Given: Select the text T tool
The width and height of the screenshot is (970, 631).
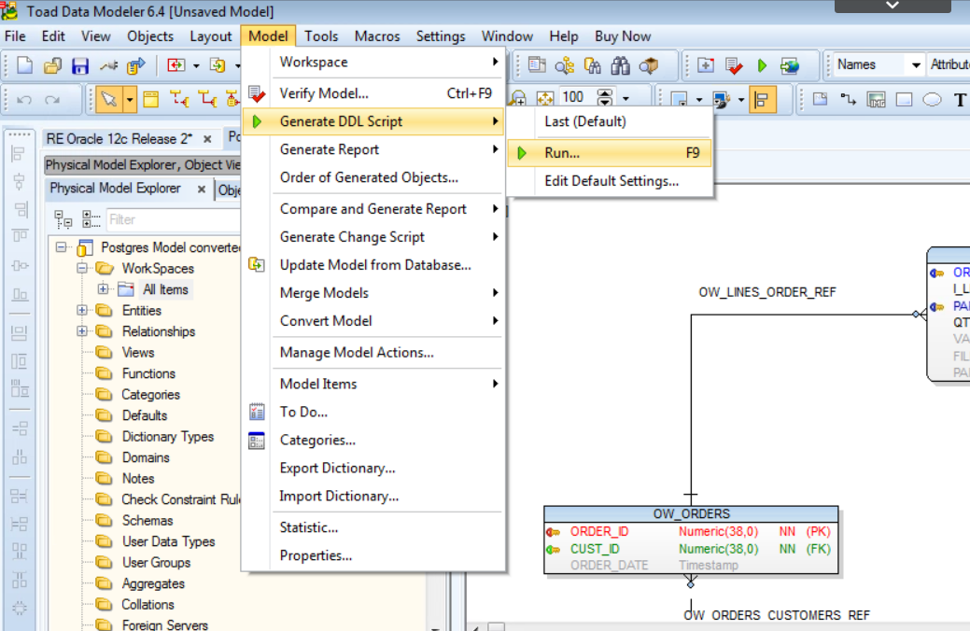Looking at the screenshot, I should click(x=960, y=100).
